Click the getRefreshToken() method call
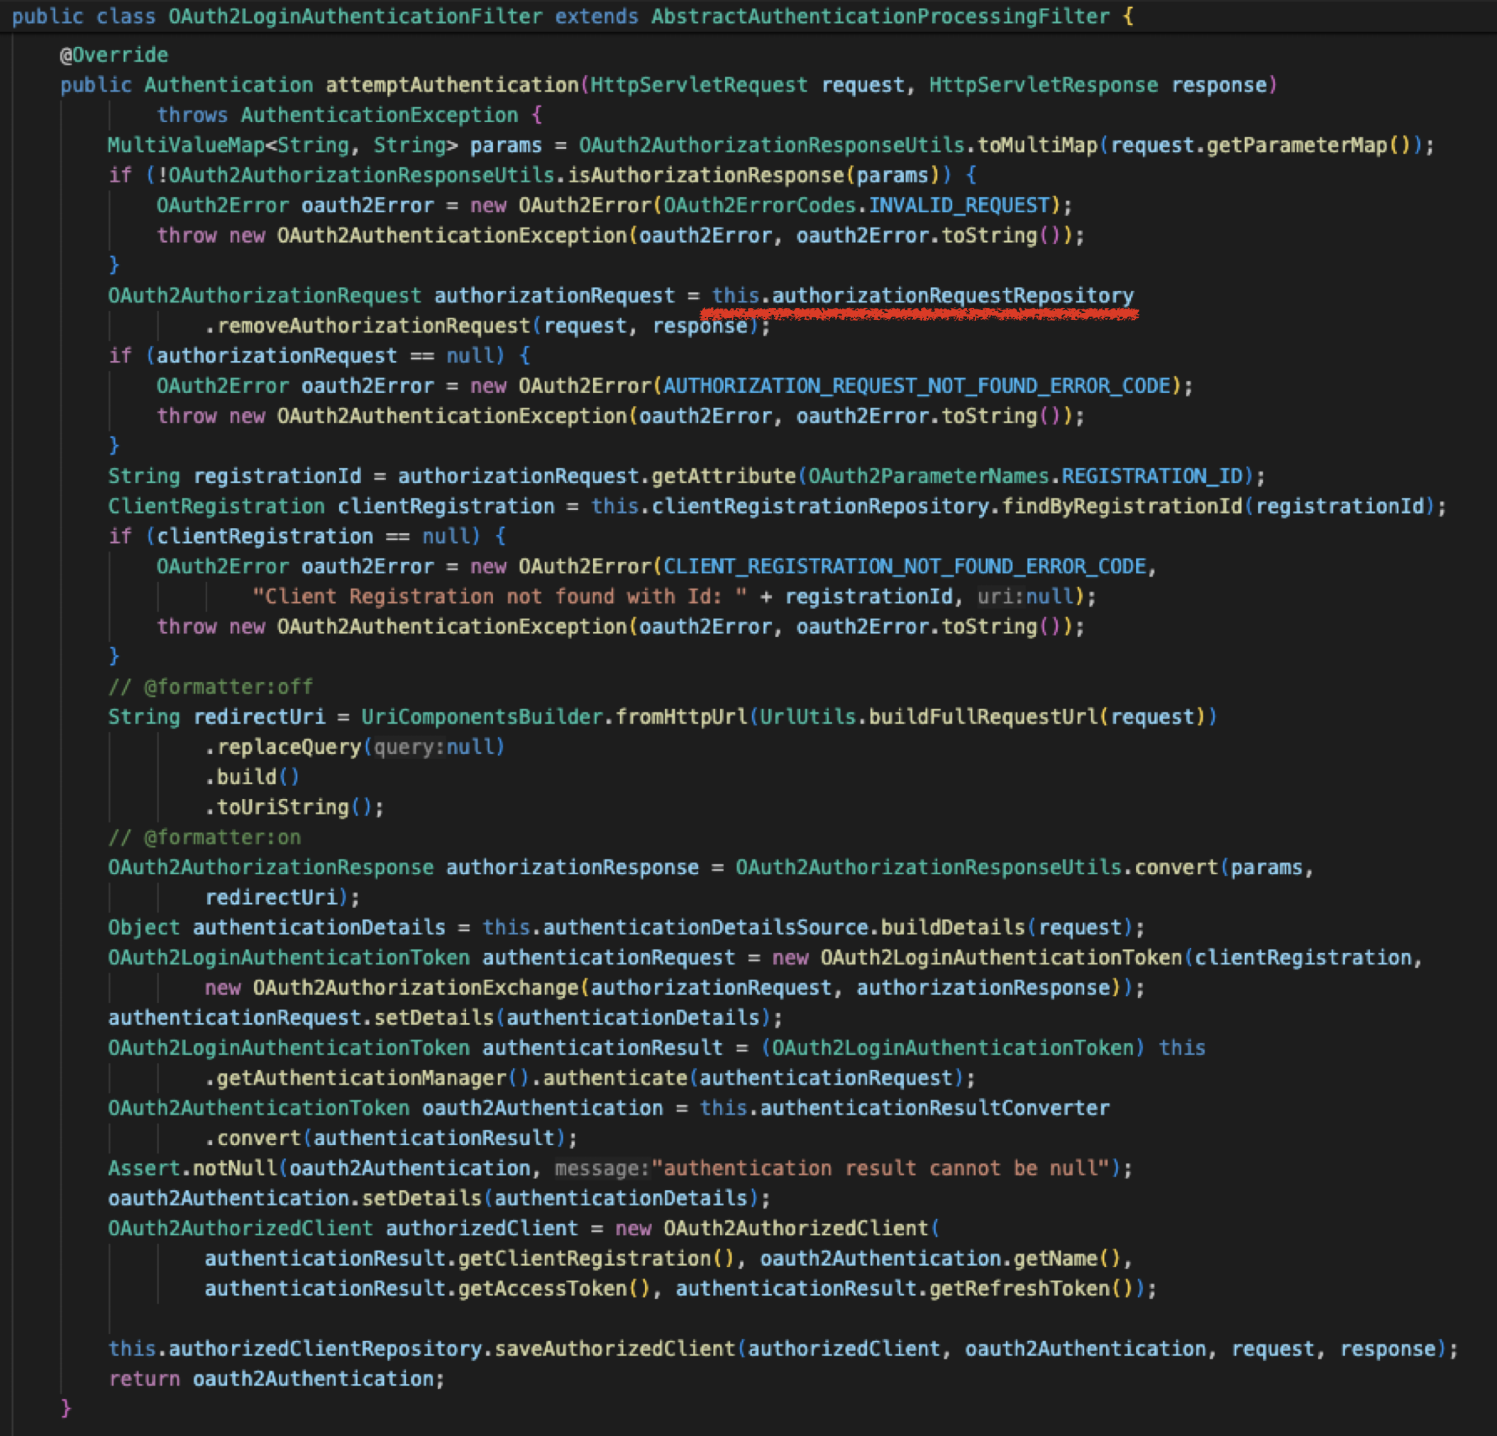The width and height of the screenshot is (1497, 1436). pyautogui.click(x=1031, y=1289)
